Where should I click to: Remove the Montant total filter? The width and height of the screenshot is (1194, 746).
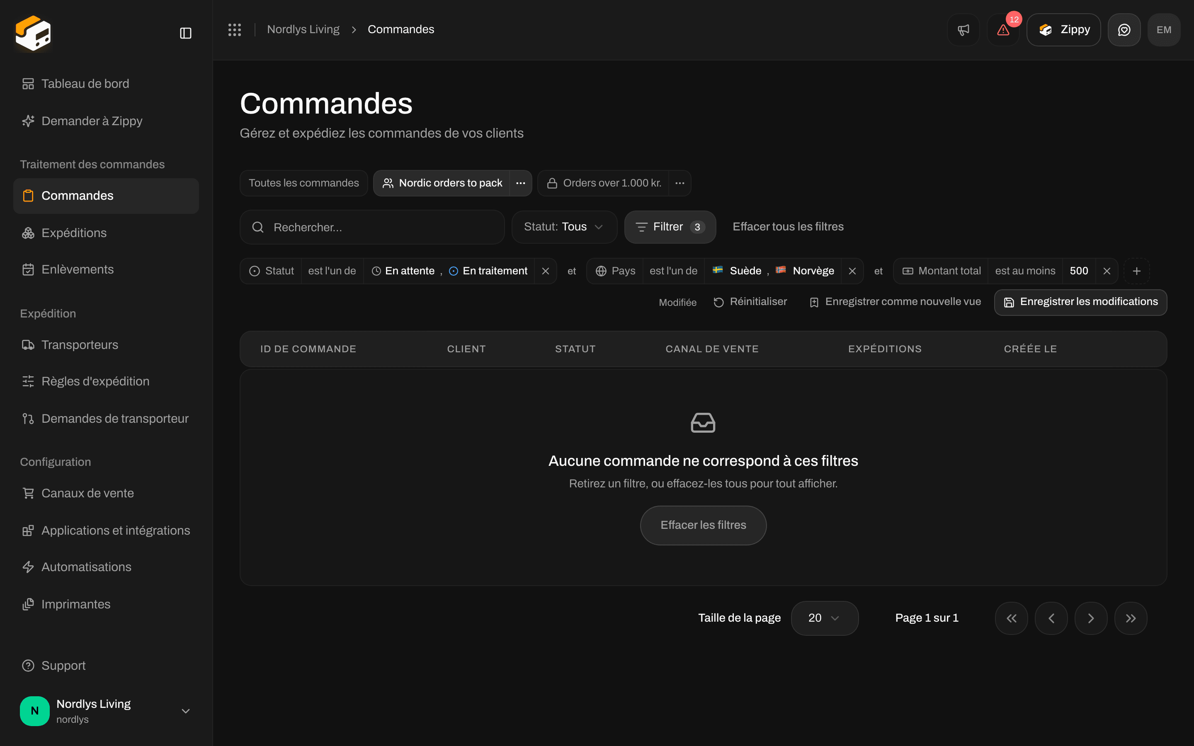point(1107,271)
